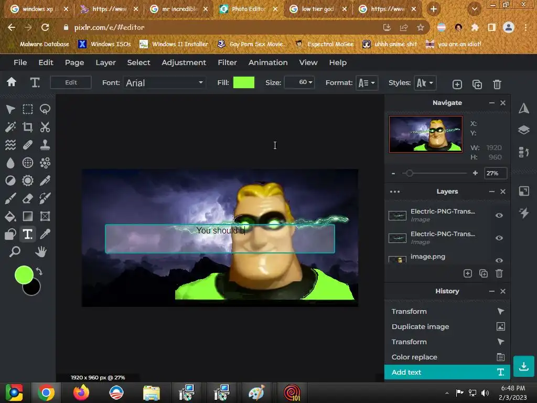Click duplicate text icon in options bar
Viewport: 537px width, 403px height.
click(477, 84)
